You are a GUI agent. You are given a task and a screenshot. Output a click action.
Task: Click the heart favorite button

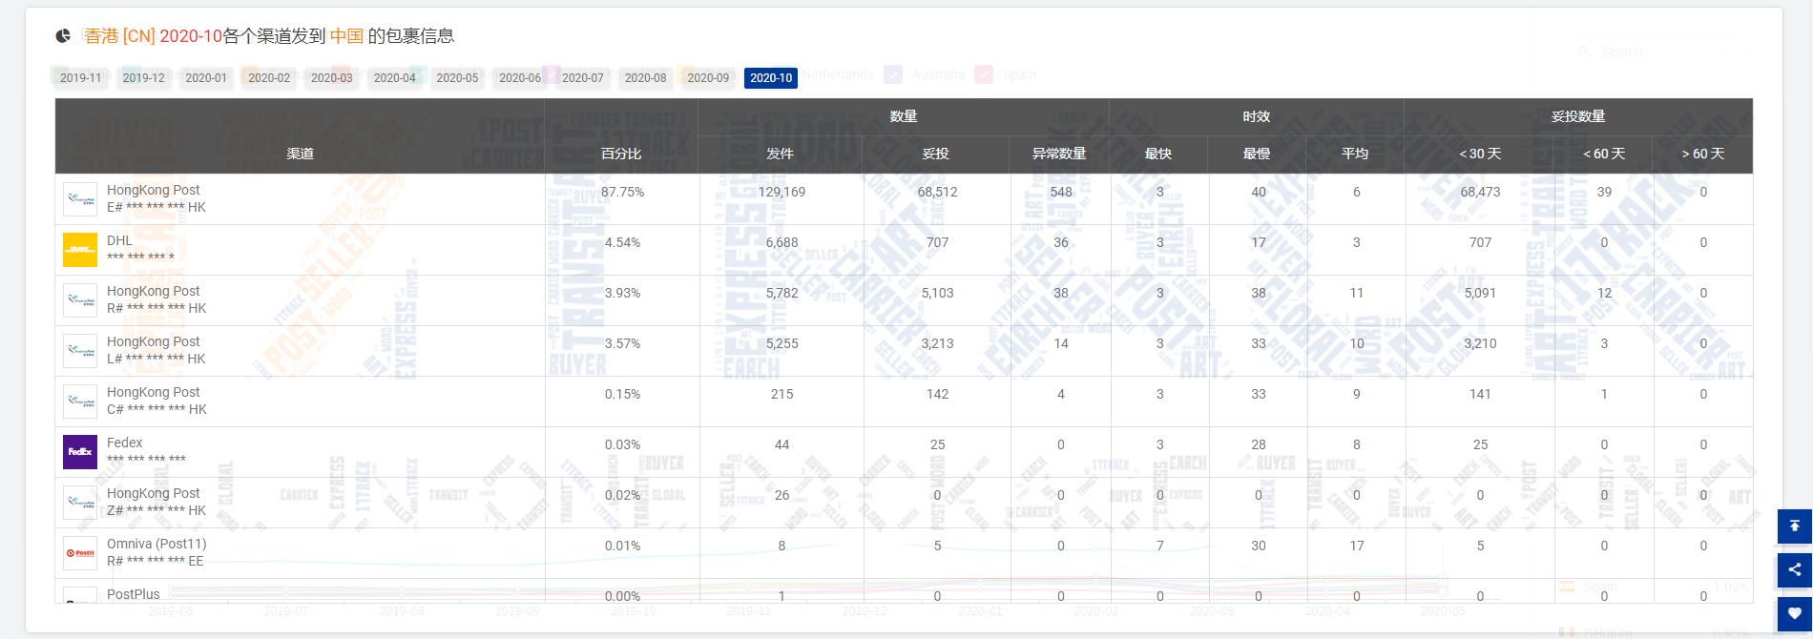(1794, 614)
